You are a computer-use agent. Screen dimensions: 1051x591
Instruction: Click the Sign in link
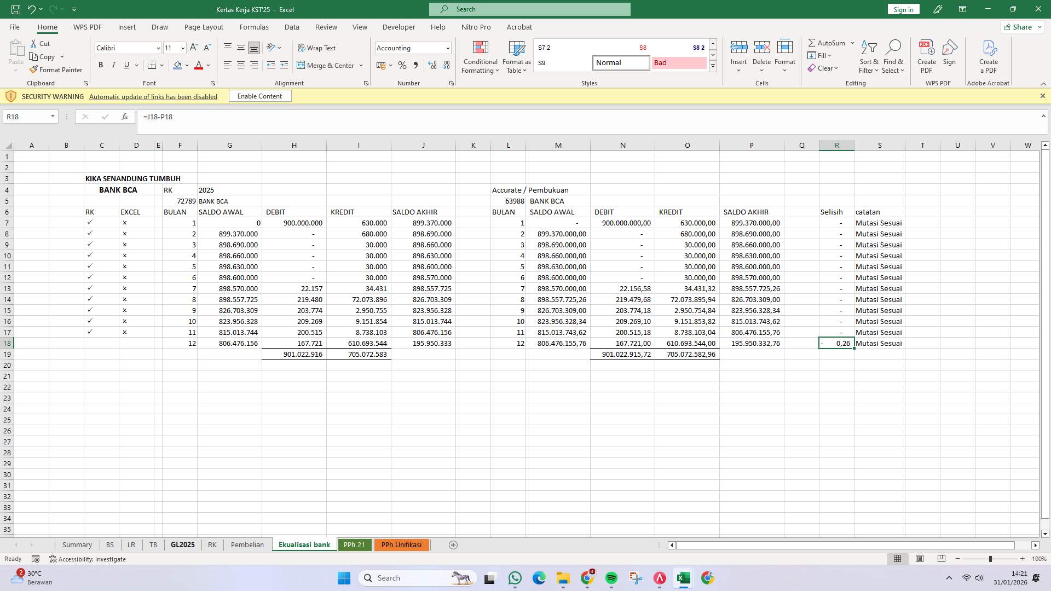(903, 9)
